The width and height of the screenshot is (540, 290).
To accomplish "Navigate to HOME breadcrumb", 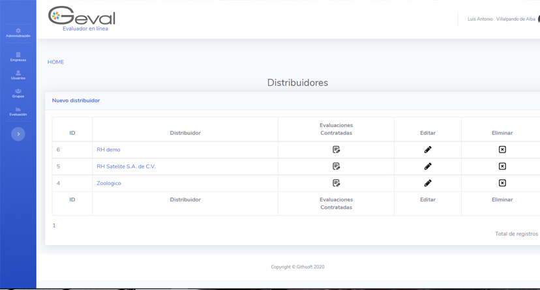I will coord(55,62).
